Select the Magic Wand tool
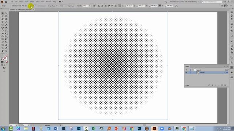The height and width of the screenshot is (131, 234). click(3, 16)
